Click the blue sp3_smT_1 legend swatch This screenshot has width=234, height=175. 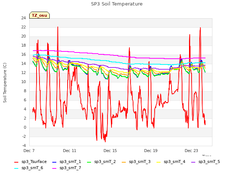click(x=54, y=162)
